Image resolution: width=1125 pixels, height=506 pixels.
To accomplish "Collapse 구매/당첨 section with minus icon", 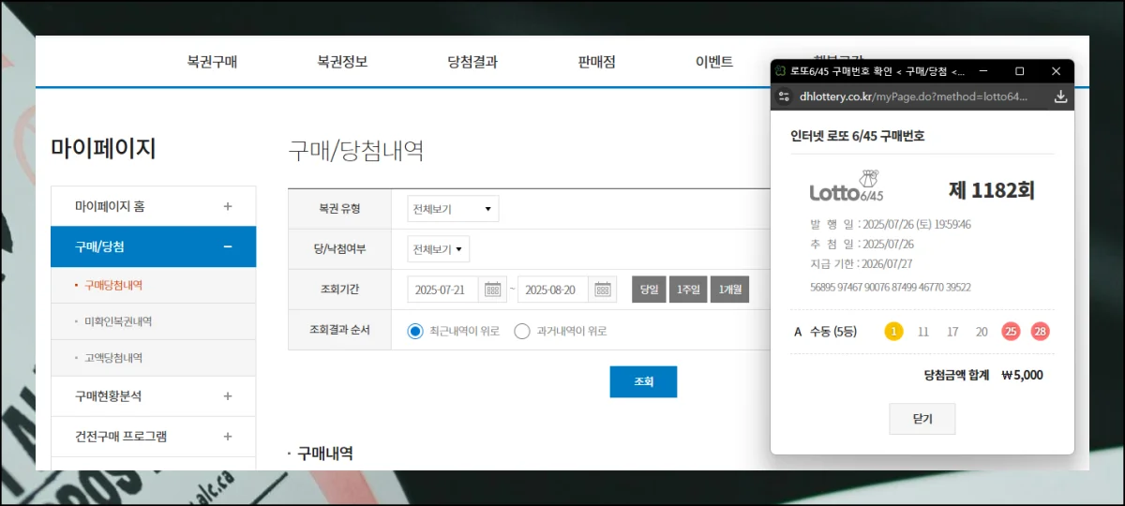I will point(228,247).
